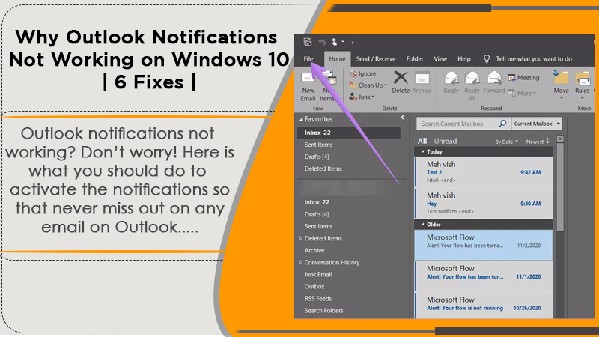
Task: Open the Send / Receive tab
Action: click(376, 59)
